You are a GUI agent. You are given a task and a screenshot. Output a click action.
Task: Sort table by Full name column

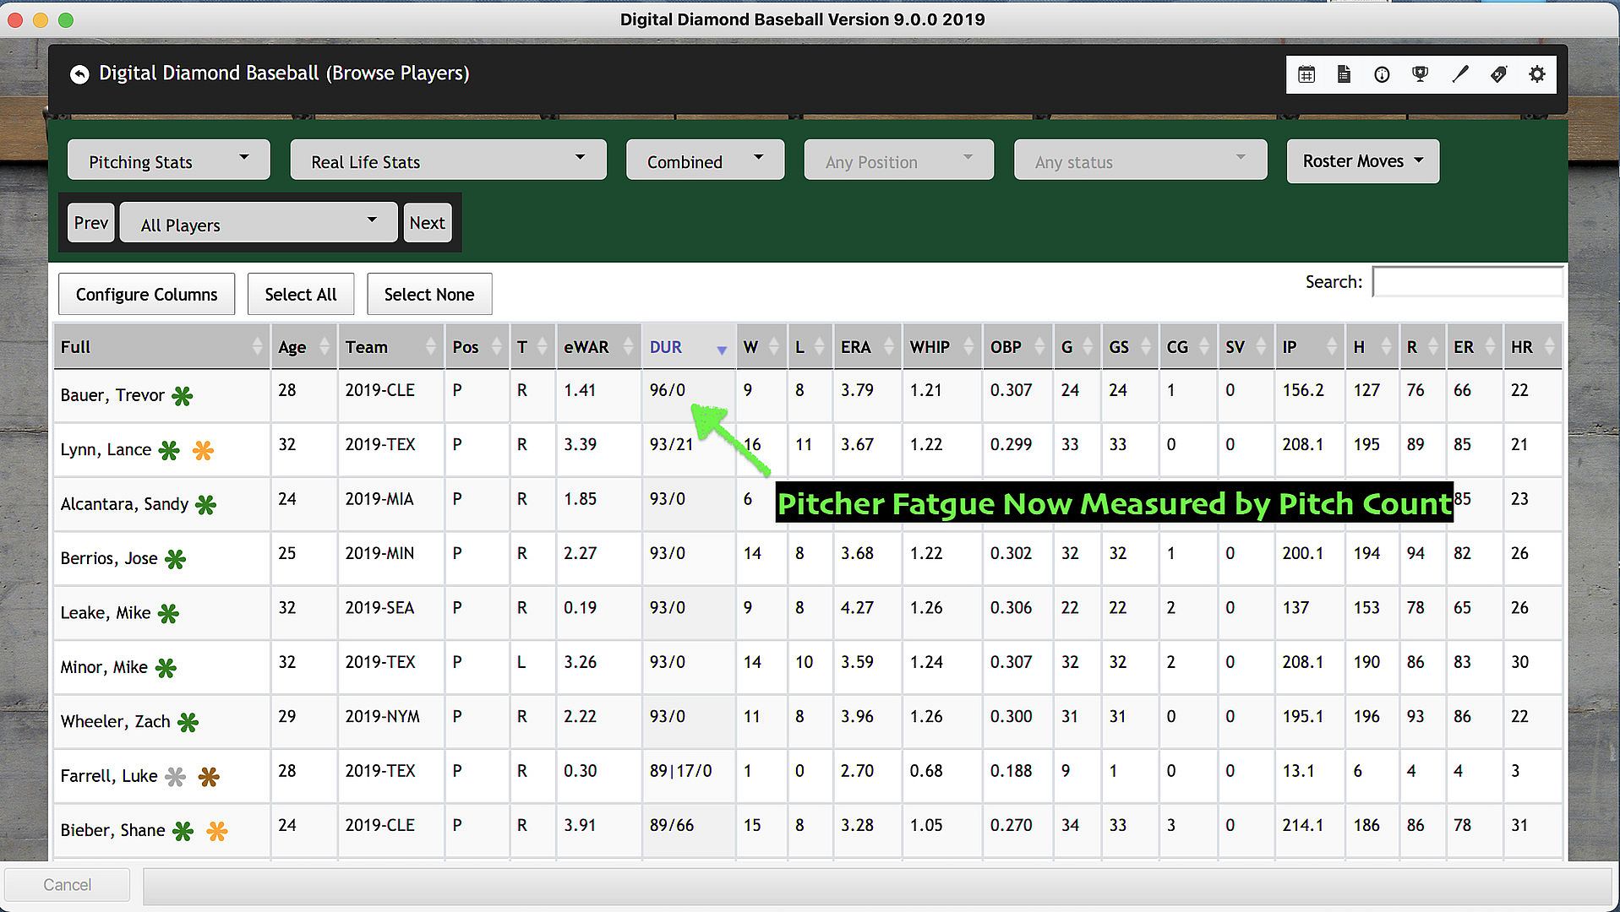[161, 346]
